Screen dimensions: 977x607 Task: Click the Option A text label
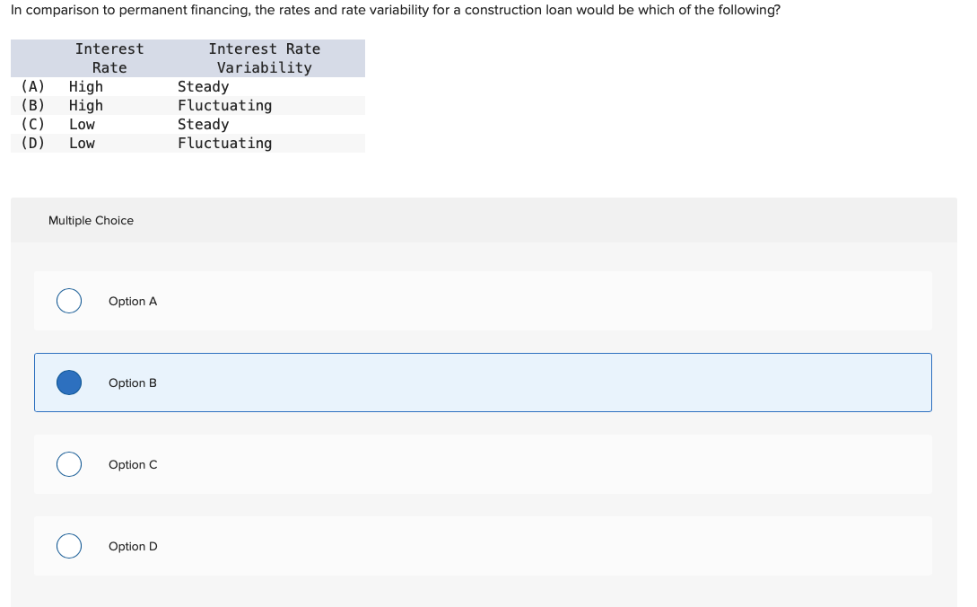(133, 301)
